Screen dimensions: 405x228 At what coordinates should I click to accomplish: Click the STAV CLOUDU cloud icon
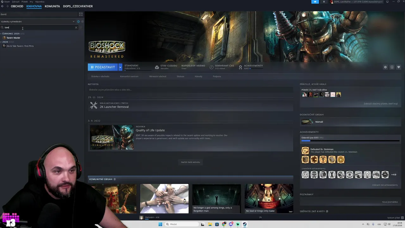157,67
